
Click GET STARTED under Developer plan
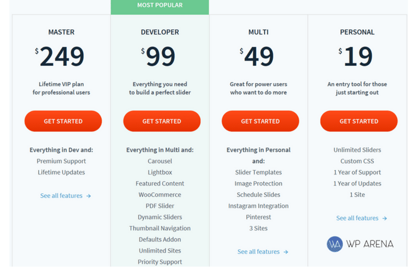pyautogui.click(x=162, y=121)
